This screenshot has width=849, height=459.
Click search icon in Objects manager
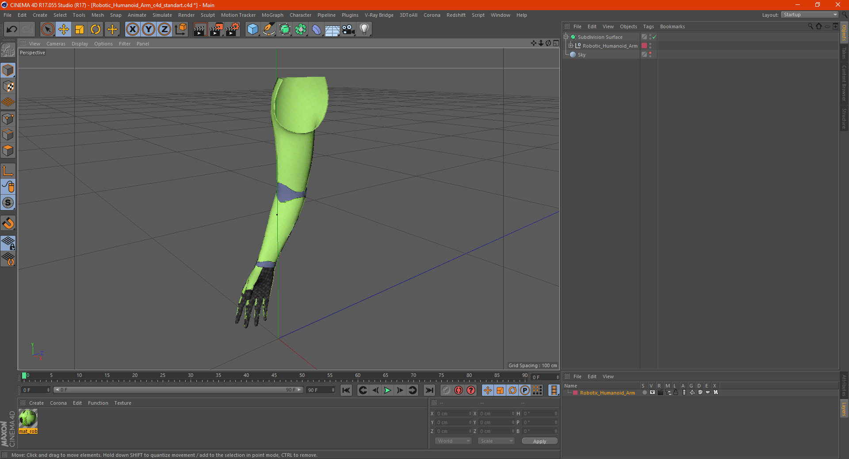point(811,26)
